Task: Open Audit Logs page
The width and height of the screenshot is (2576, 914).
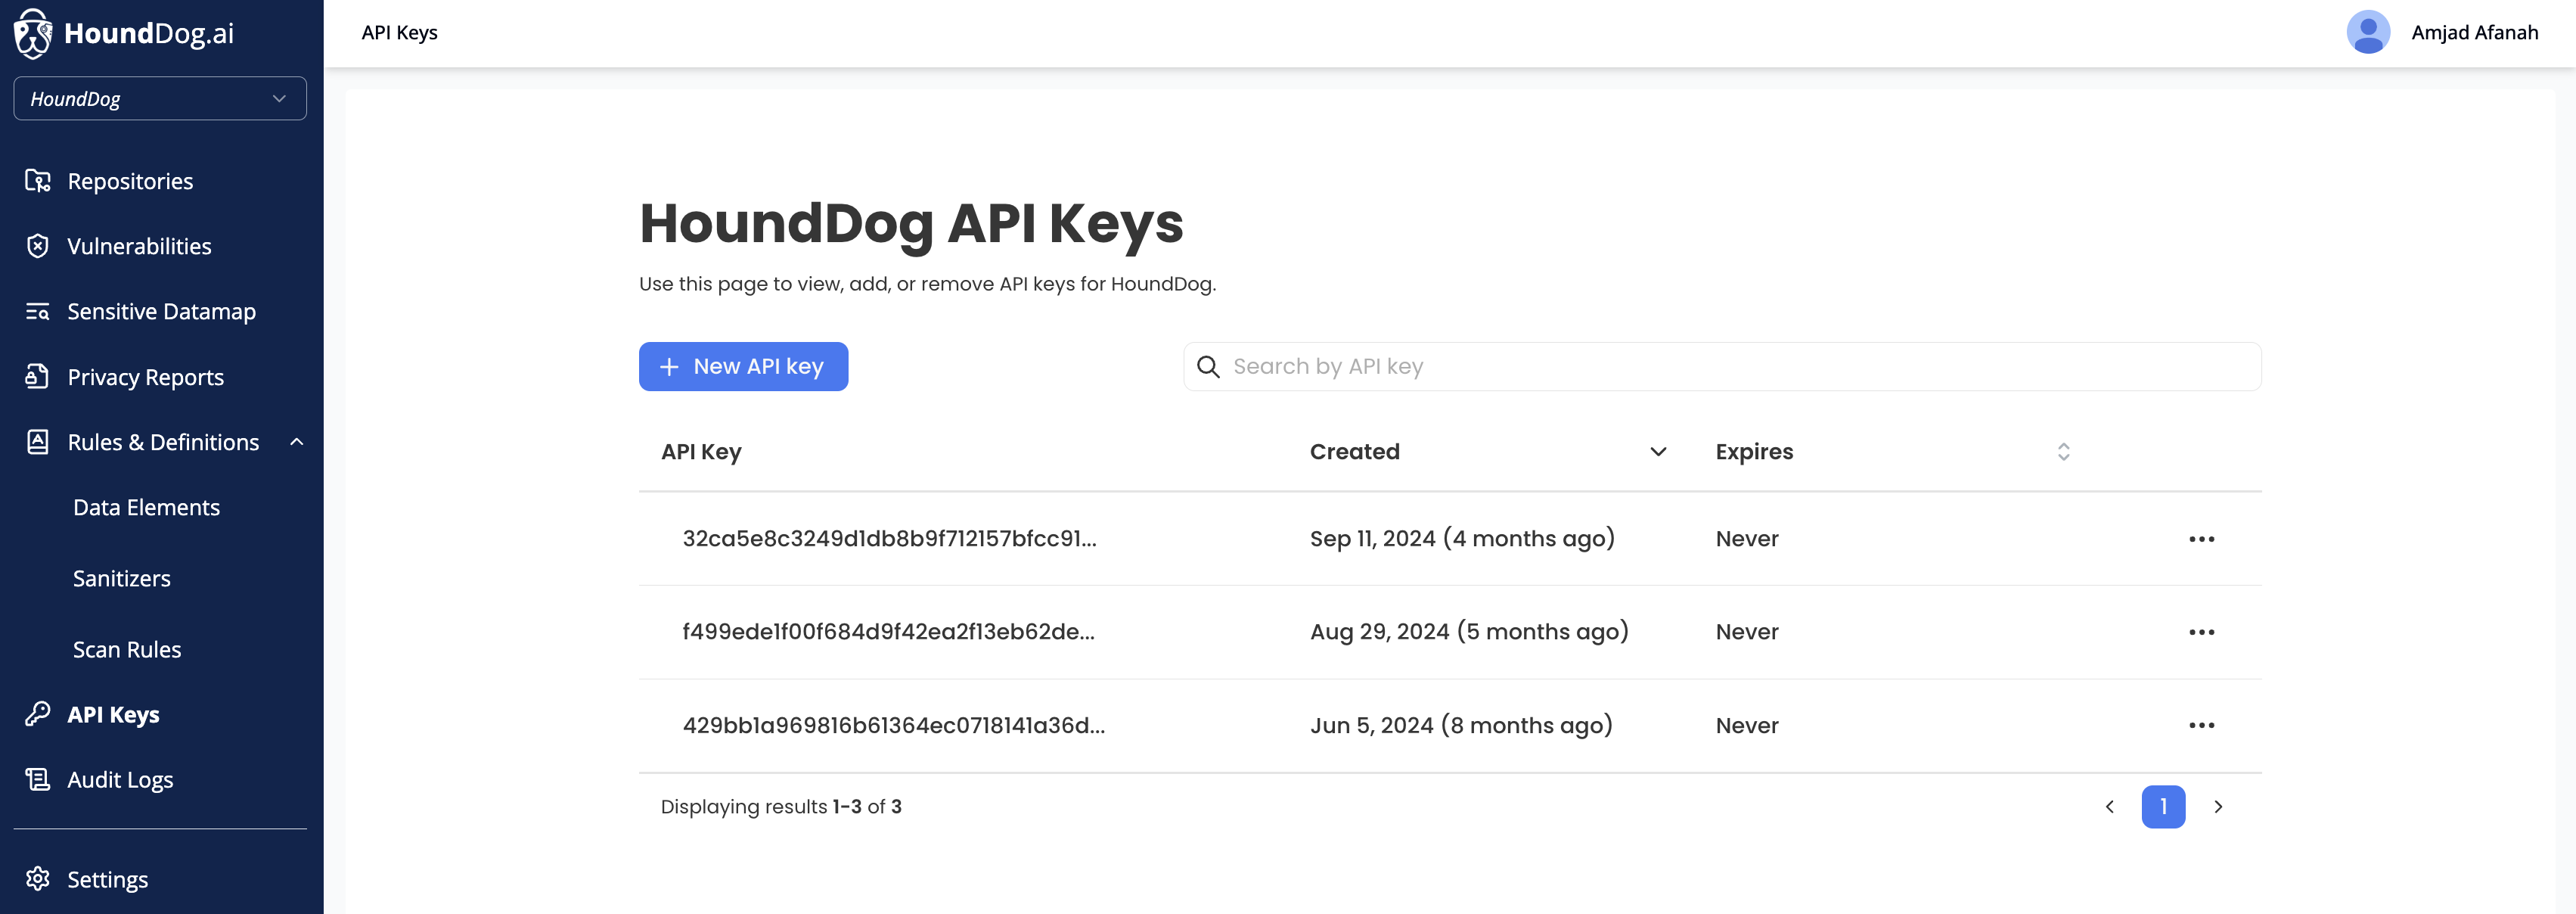Action: coord(120,779)
